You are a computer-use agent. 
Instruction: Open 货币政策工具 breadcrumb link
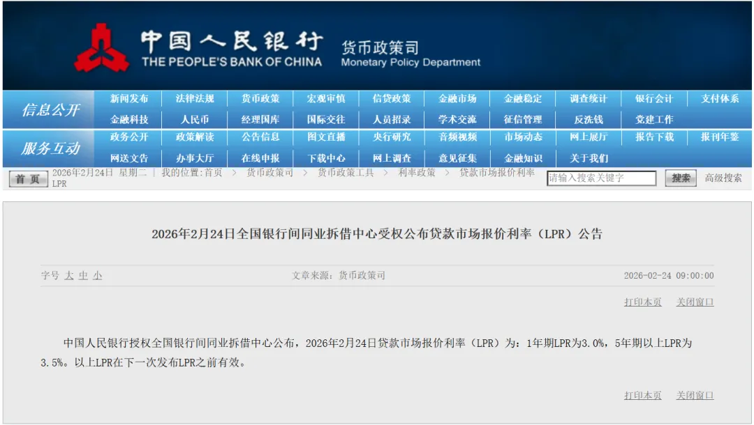coord(346,173)
